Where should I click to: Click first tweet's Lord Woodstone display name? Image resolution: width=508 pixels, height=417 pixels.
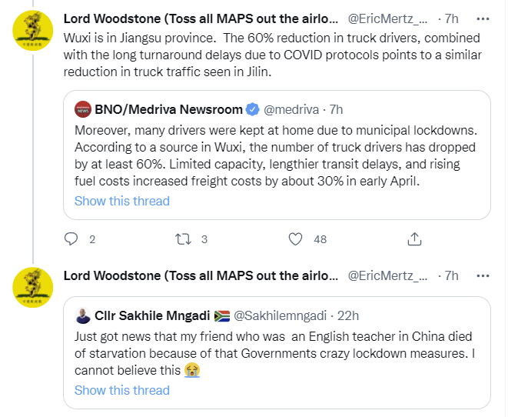201,18
